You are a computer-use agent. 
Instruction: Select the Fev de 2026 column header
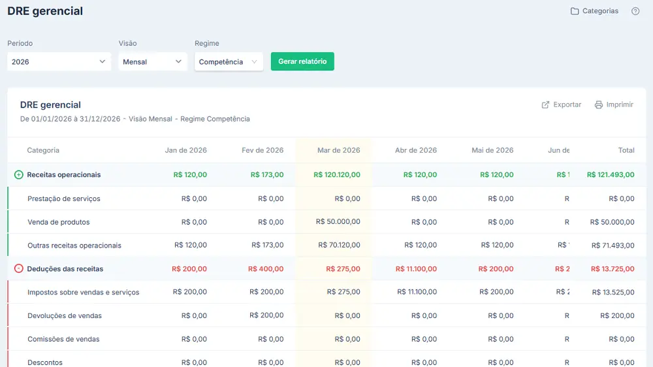tap(263, 150)
